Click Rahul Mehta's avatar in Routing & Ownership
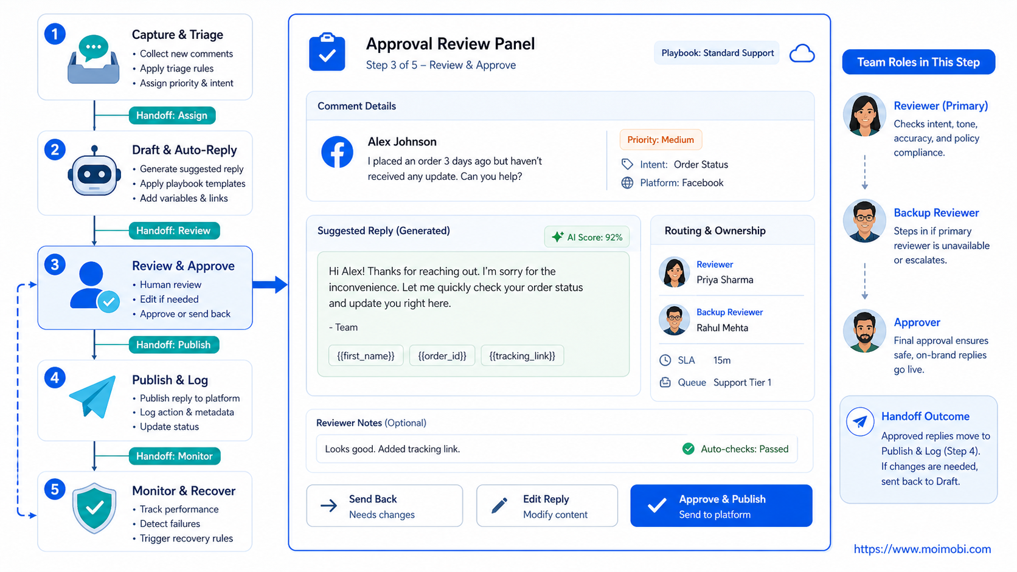1017x572 pixels. (675, 320)
